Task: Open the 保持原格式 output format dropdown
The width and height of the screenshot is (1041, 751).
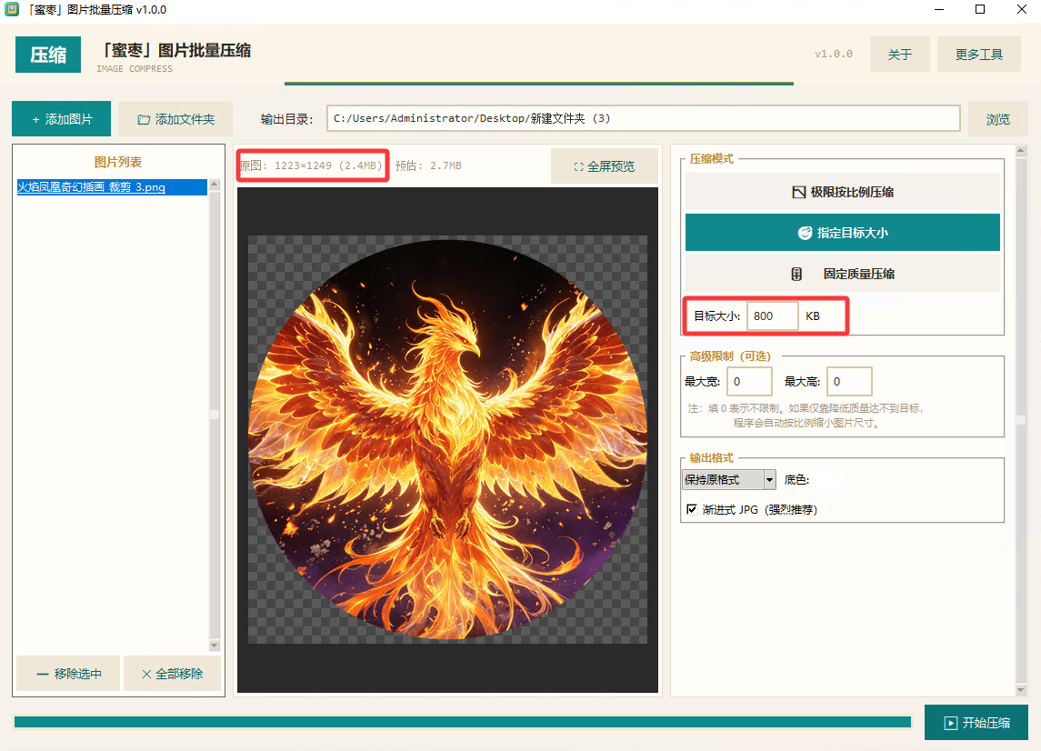Action: tap(729, 479)
